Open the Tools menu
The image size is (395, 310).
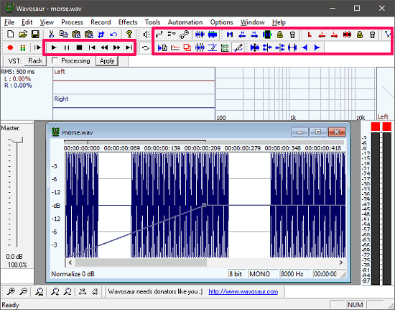coord(152,22)
